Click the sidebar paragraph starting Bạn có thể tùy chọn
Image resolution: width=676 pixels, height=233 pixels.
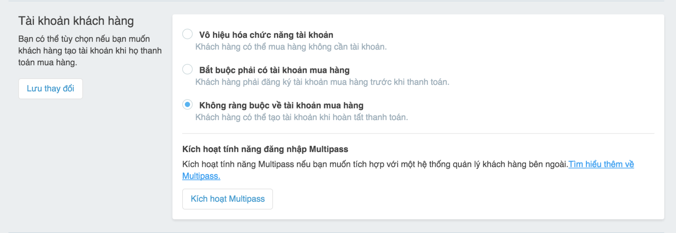(x=90, y=50)
